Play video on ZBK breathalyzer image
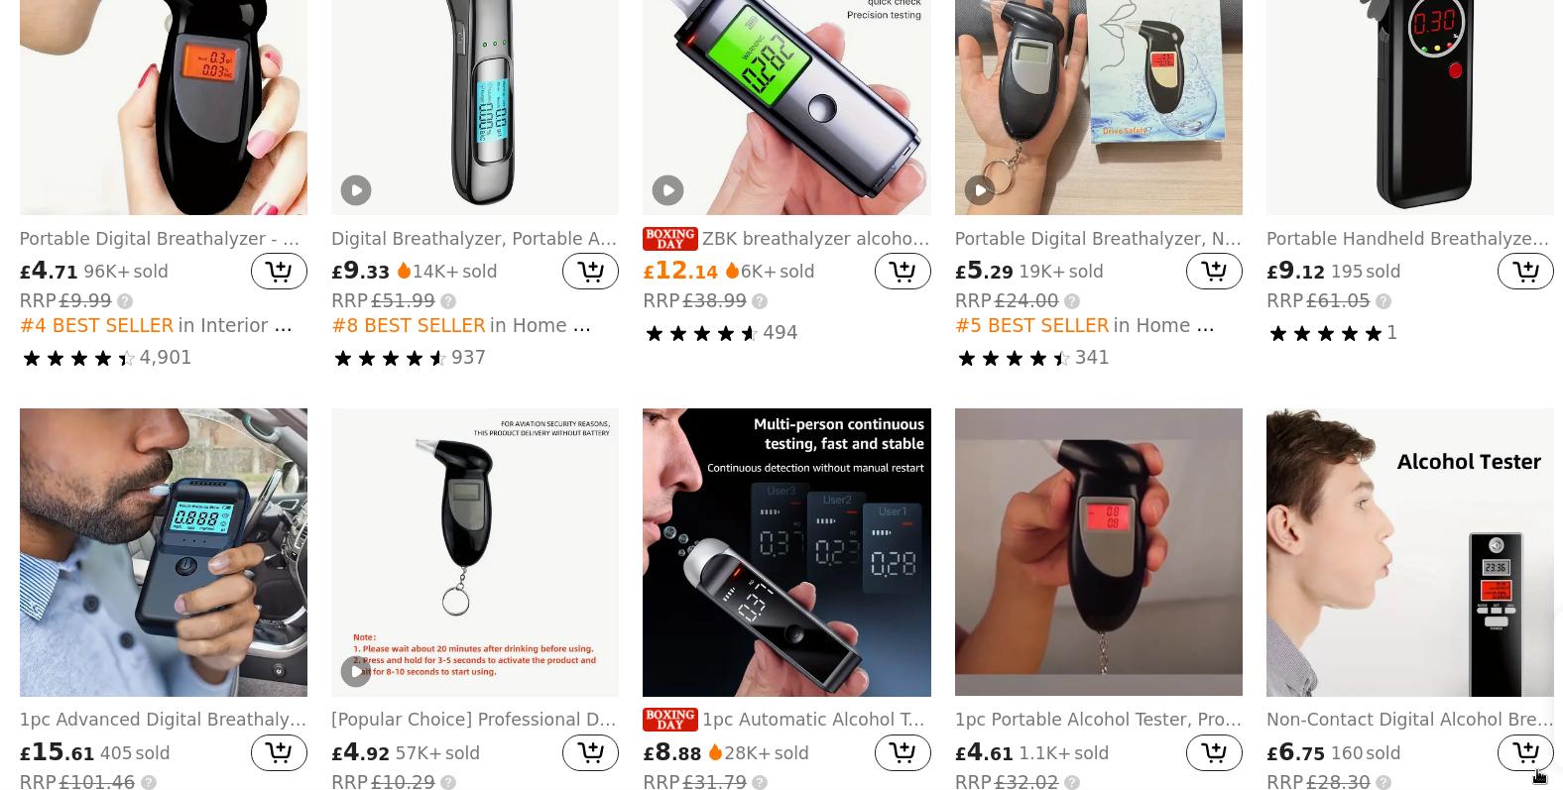1563x790 pixels. click(667, 190)
